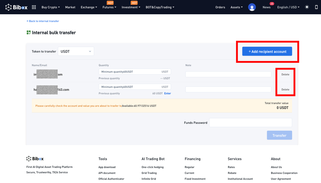Open the Futures menu

click(109, 7)
